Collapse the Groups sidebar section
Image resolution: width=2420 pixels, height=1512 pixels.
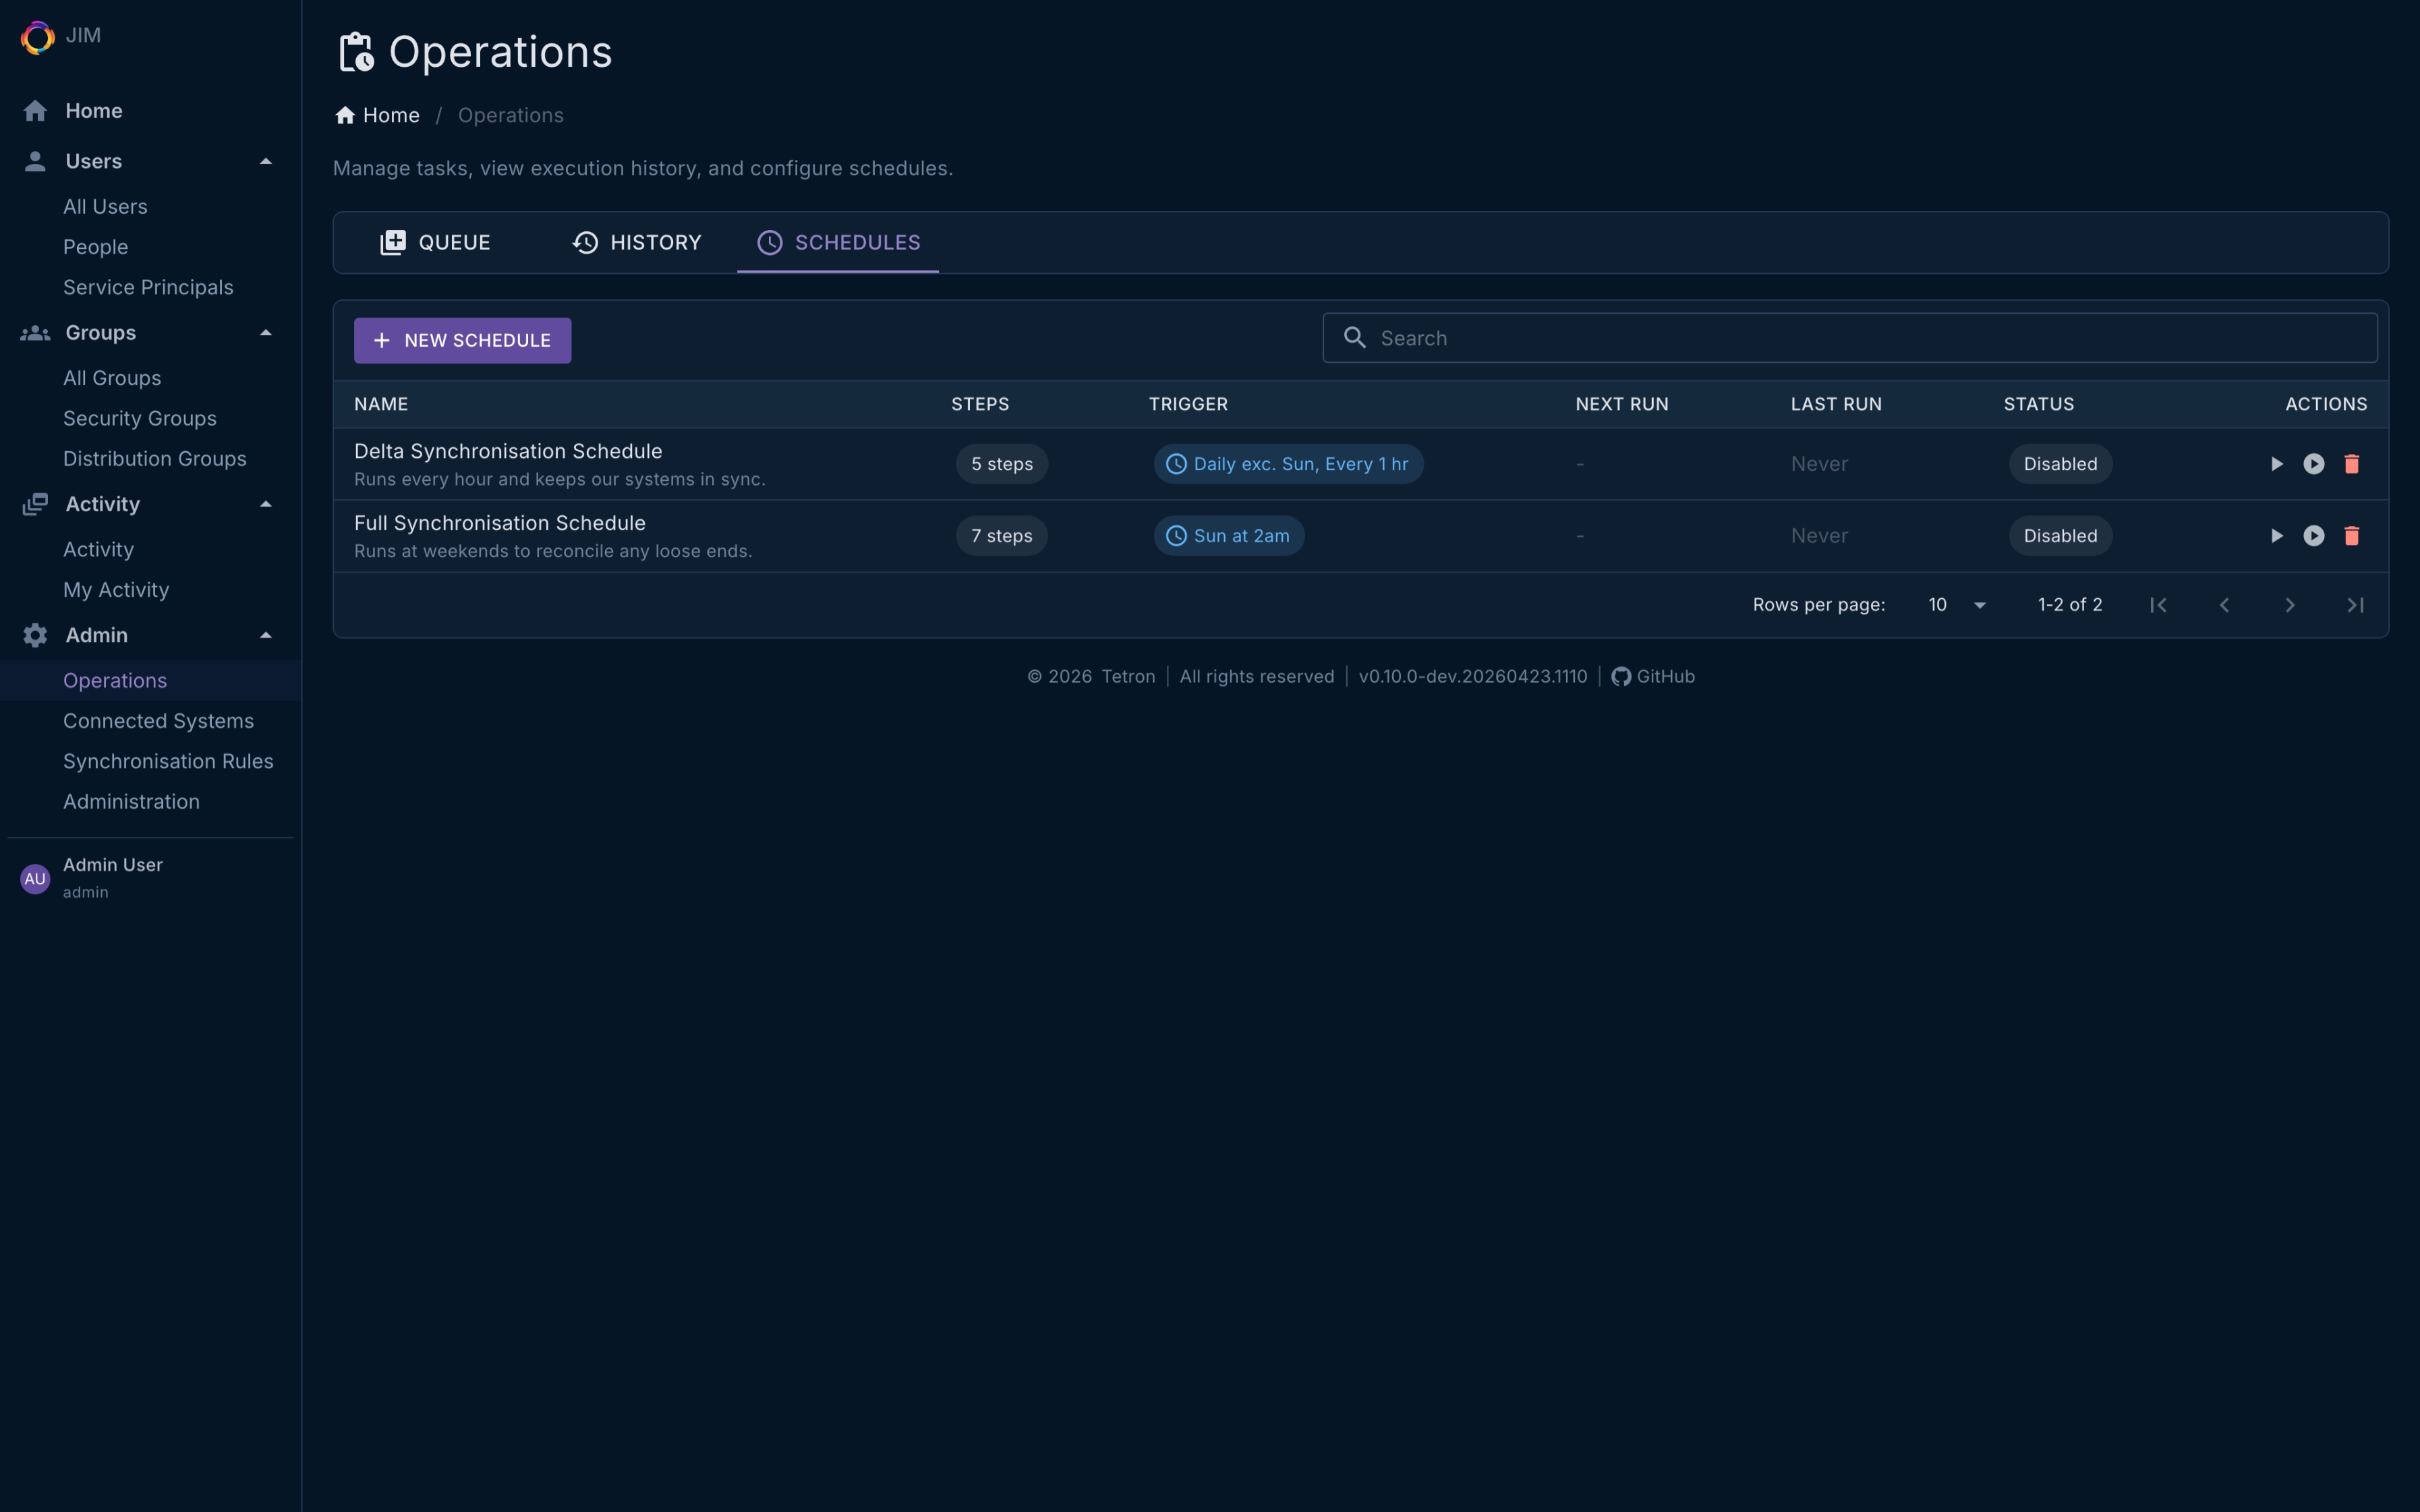[265, 333]
